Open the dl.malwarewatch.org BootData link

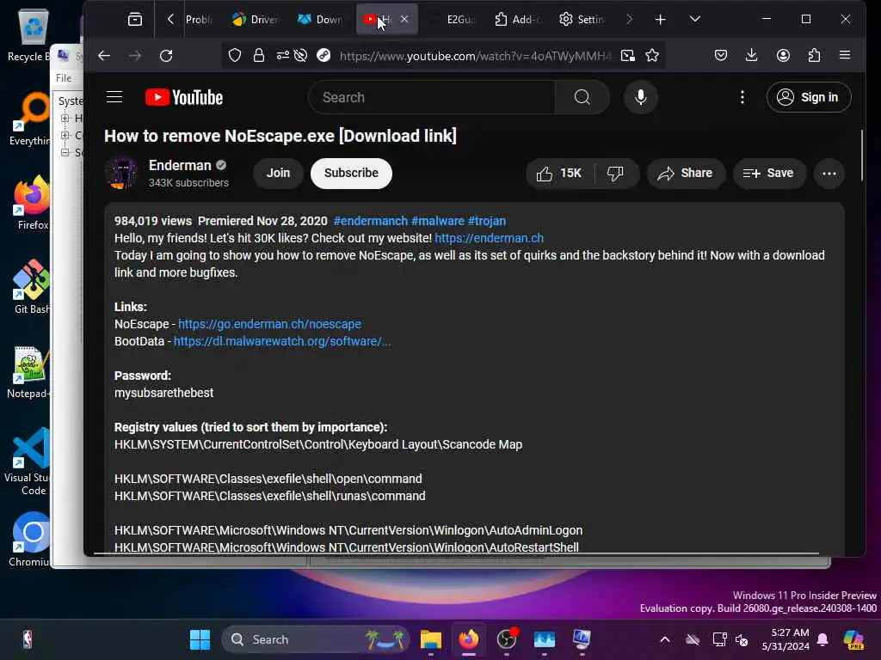[282, 341]
